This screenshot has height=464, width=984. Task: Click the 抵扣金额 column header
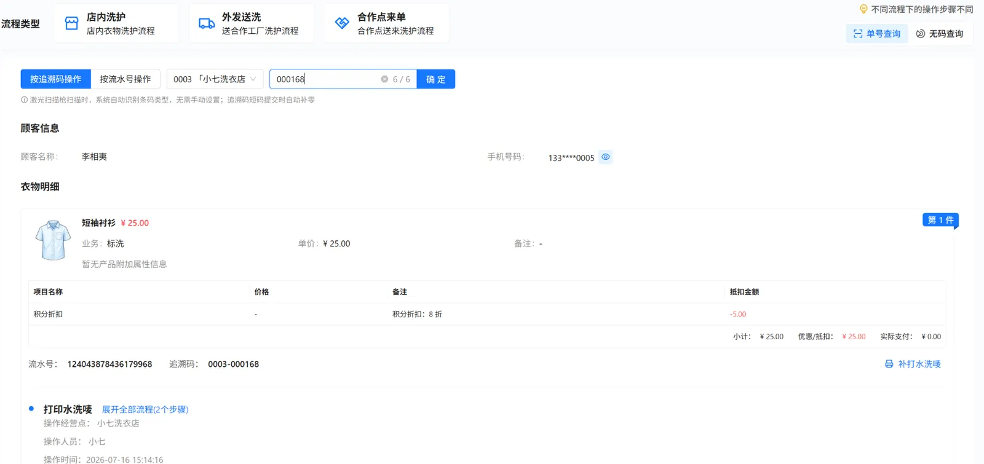coord(744,292)
